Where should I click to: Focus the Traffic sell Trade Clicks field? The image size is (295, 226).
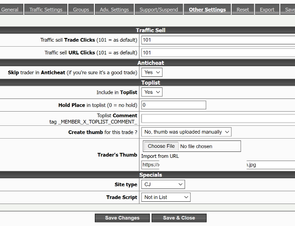pyautogui.click(x=218, y=40)
